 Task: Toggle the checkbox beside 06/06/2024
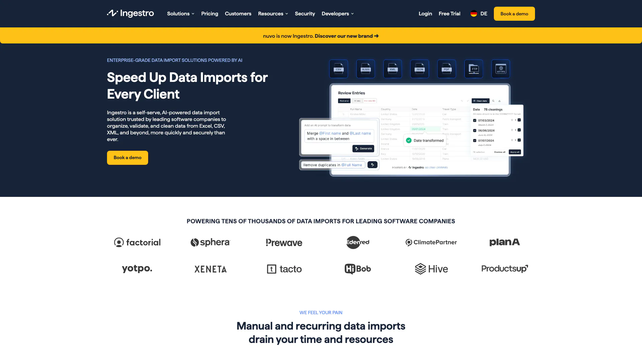pos(474,130)
